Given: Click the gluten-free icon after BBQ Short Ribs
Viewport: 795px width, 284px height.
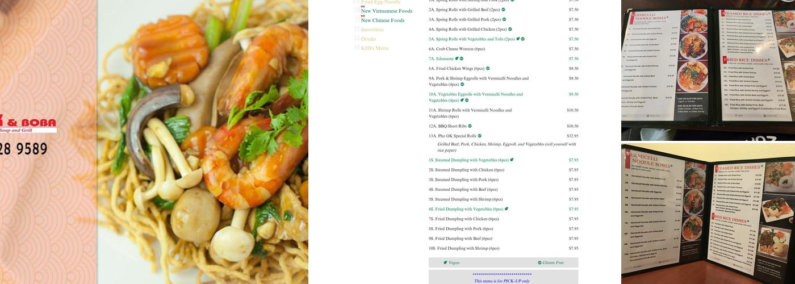Looking at the screenshot, I should coord(470,126).
